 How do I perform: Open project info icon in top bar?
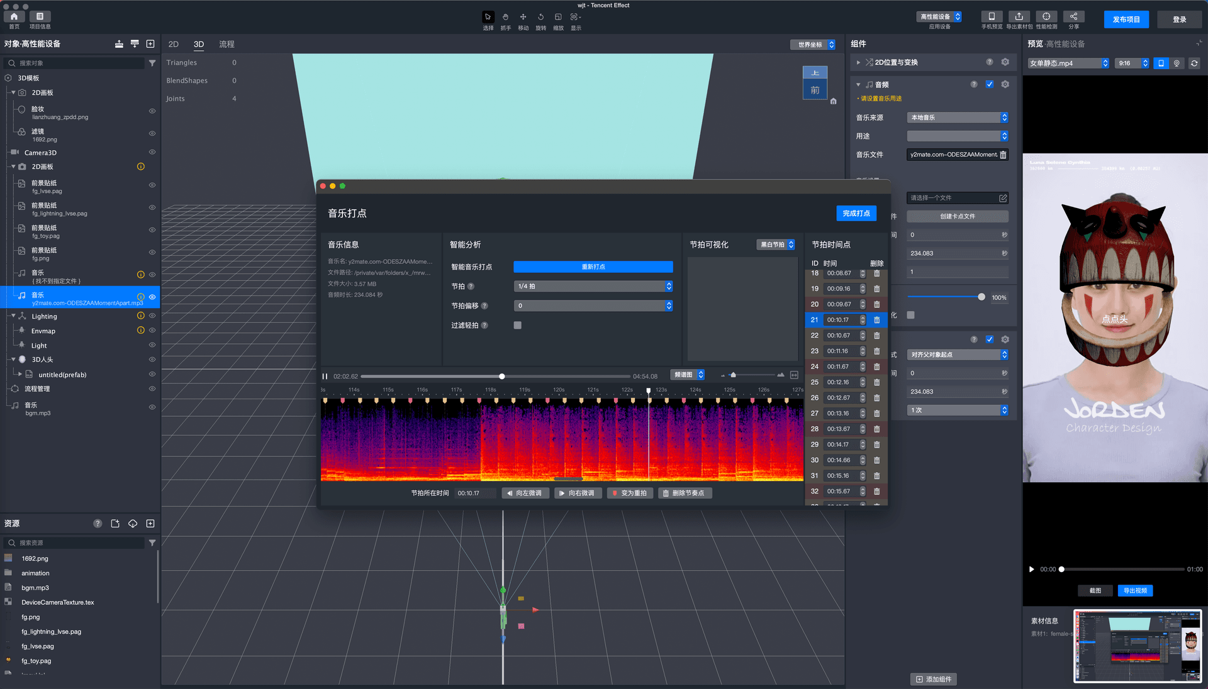pyautogui.click(x=40, y=17)
